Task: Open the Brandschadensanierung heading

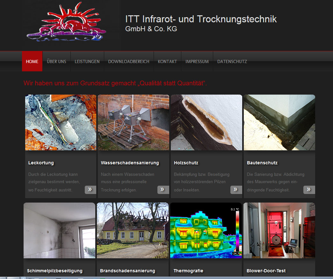Action: pyautogui.click(x=128, y=271)
